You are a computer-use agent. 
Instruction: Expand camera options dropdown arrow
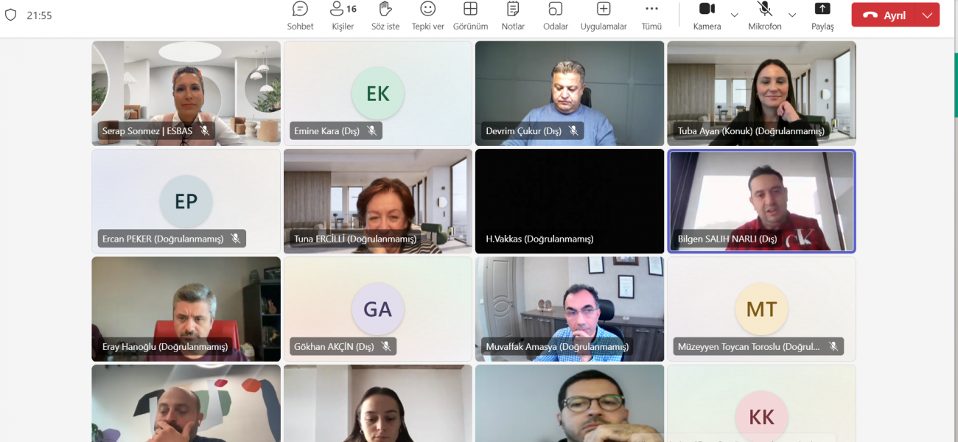(735, 15)
